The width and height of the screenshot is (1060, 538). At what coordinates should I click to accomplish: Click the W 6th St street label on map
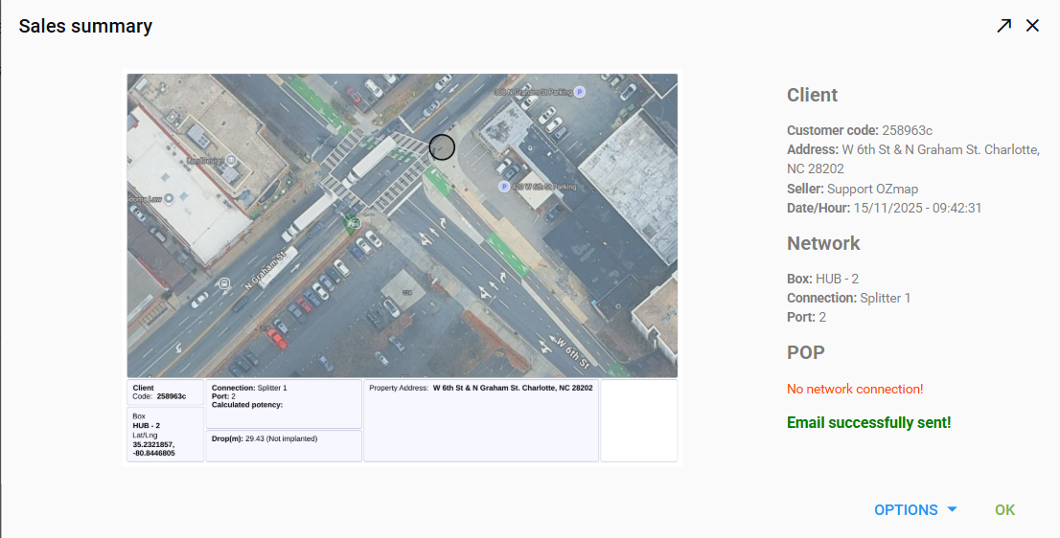tap(572, 351)
